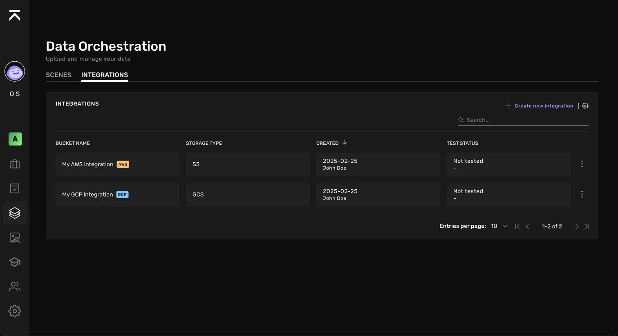This screenshot has height=336, width=618.
Task: Click AWS row's 2025-02-25 created date
Action: click(340, 161)
